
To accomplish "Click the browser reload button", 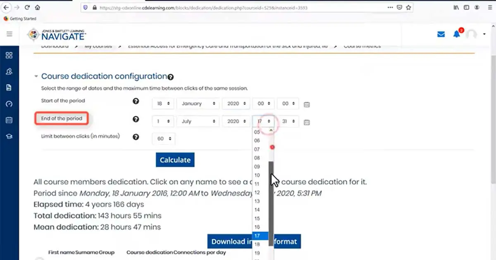I will 27,7.
